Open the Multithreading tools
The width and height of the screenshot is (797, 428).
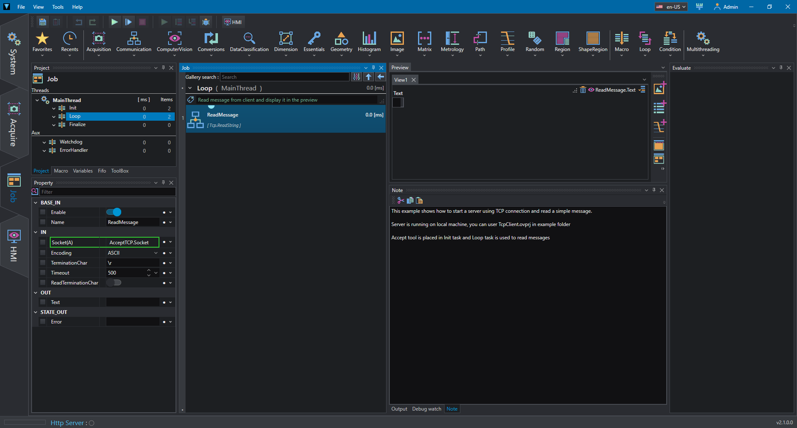pyautogui.click(x=703, y=42)
